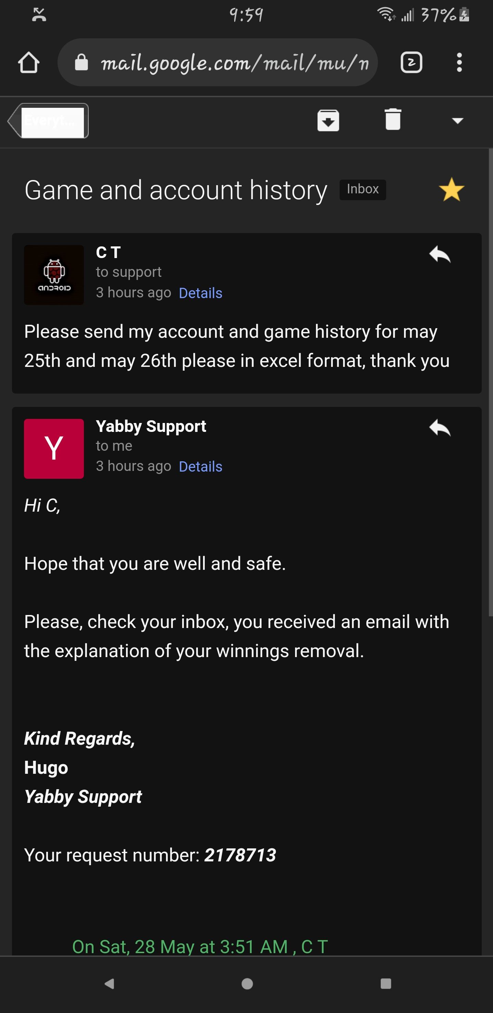Viewport: 493px width, 1013px height.
Task: Tap C T's Android avatar thumbnail
Action: pyautogui.click(x=54, y=275)
